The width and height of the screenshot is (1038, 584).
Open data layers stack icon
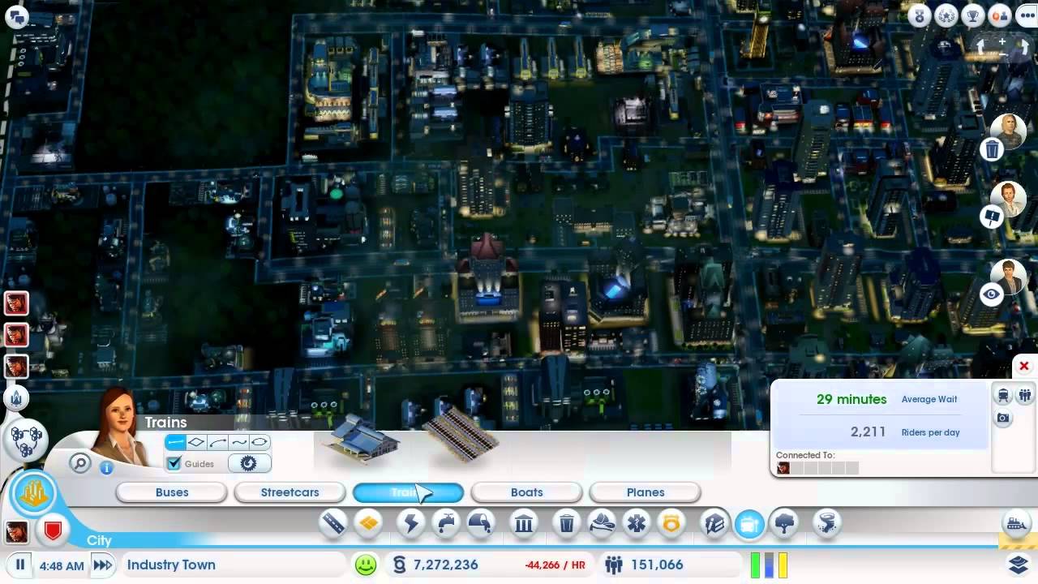[1019, 563]
